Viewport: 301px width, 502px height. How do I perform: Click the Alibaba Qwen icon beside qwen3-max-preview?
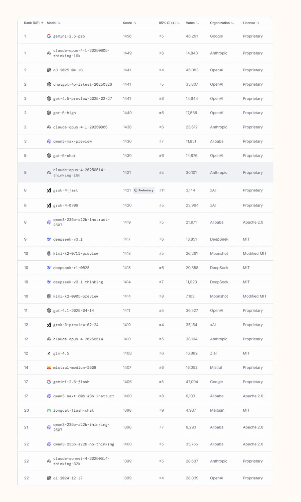(x=49, y=142)
